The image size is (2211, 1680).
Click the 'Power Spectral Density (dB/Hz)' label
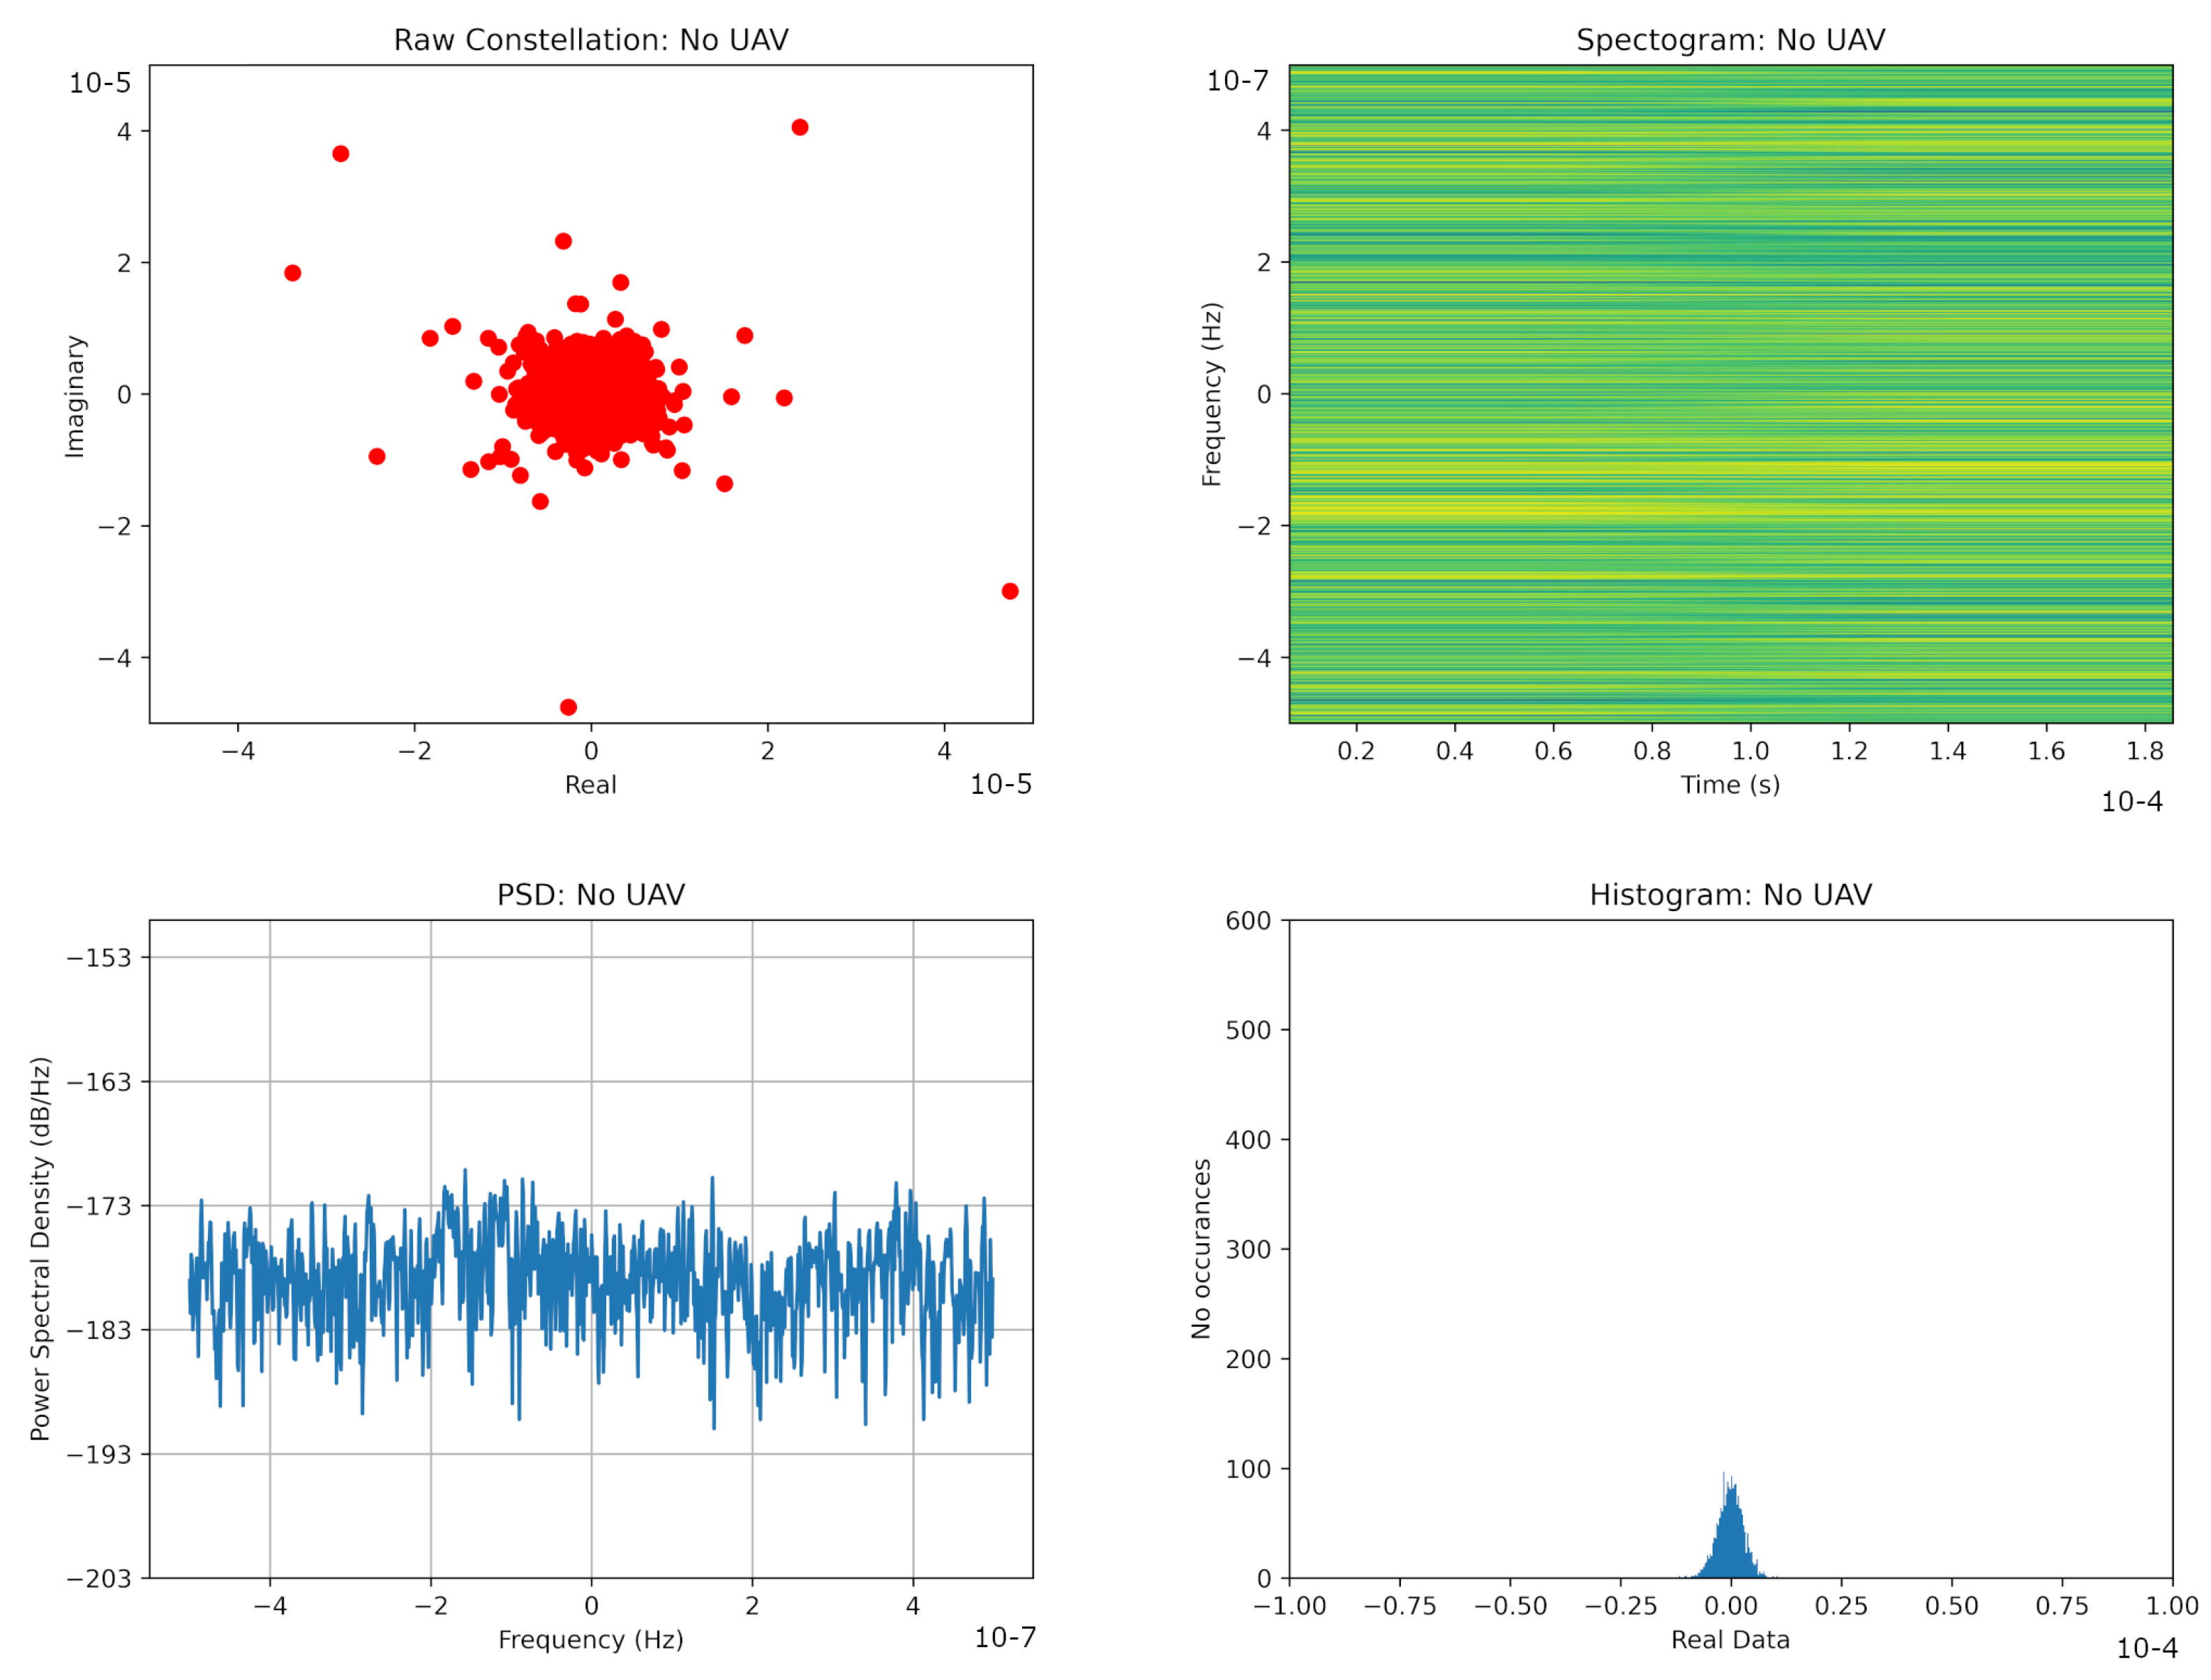click(40, 1249)
